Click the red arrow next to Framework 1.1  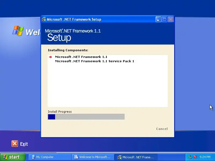[x=51, y=57]
